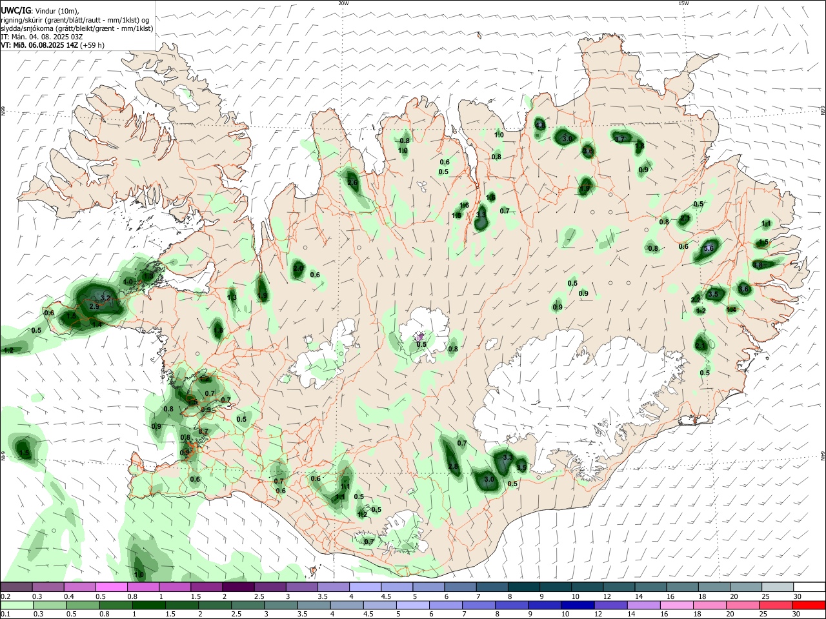Click the violet 12–14 swatch in lower legend row
Screen dimensions: 826x619
point(610,605)
